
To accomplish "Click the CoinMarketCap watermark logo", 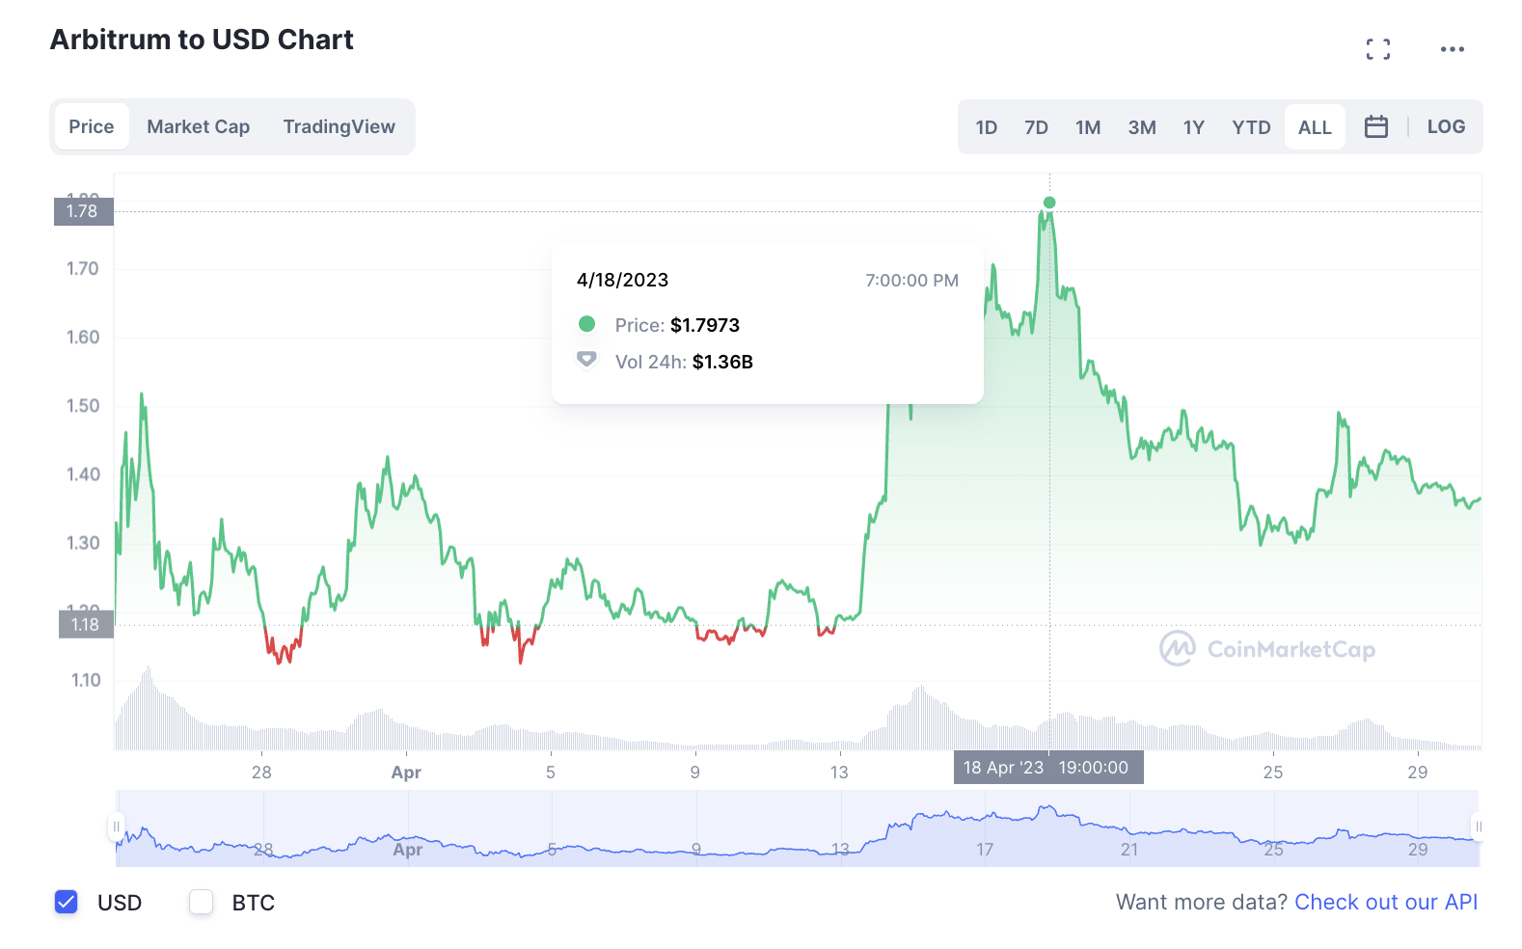I will point(1266,649).
